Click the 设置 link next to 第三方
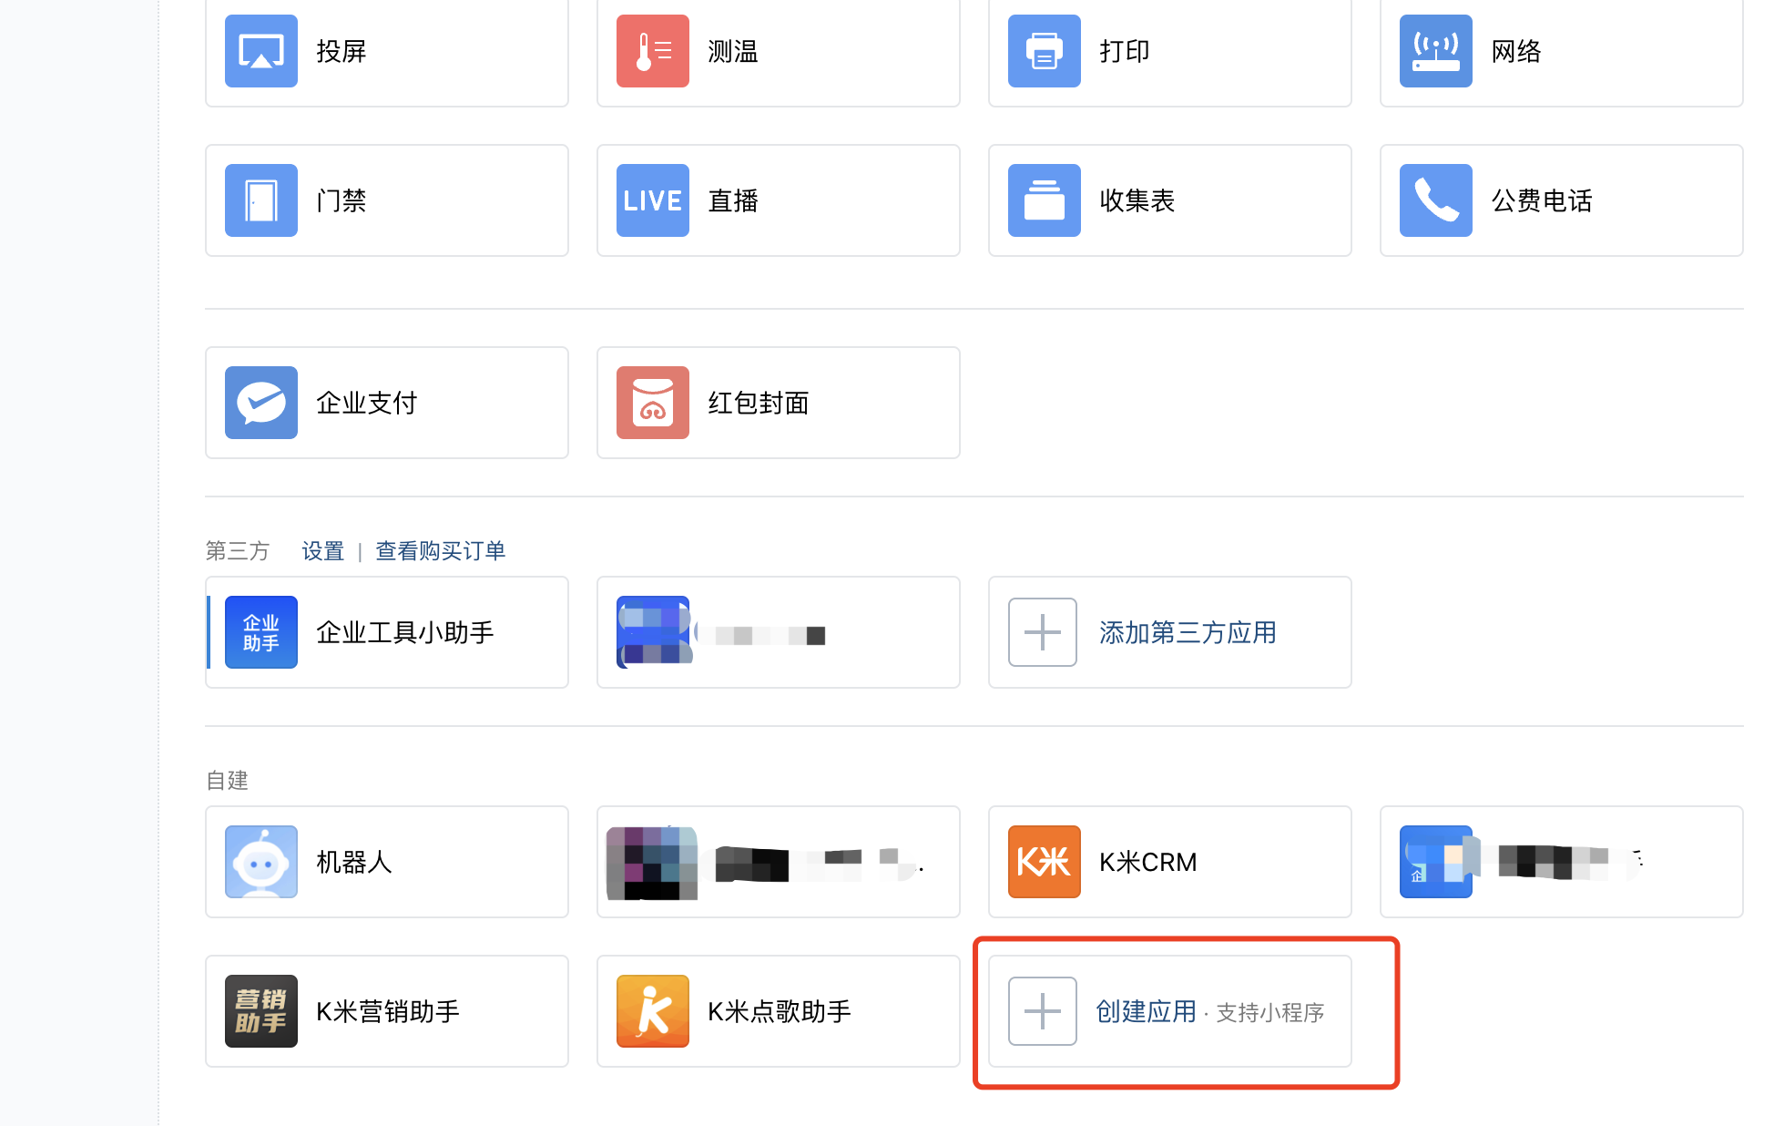This screenshot has width=1774, height=1126. click(322, 551)
